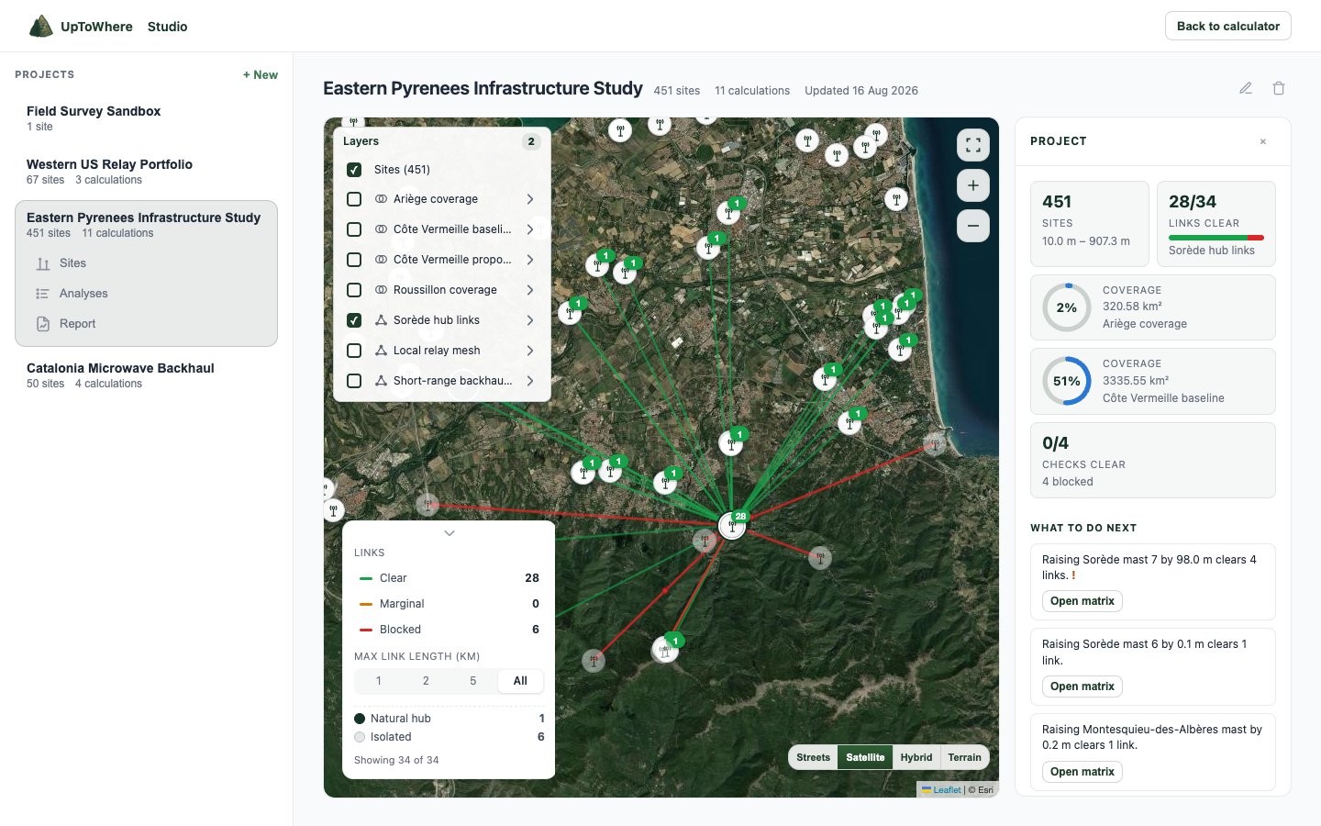The width and height of the screenshot is (1321, 826).
Task: Click the Ariège coverage layer icon
Action: pyautogui.click(x=381, y=199)
